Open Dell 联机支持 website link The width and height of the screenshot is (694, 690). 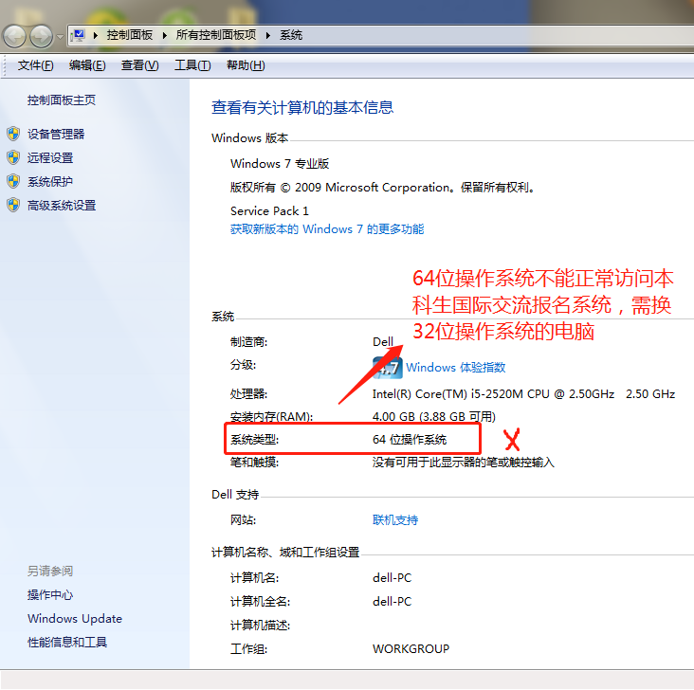(x=395, y=520)
